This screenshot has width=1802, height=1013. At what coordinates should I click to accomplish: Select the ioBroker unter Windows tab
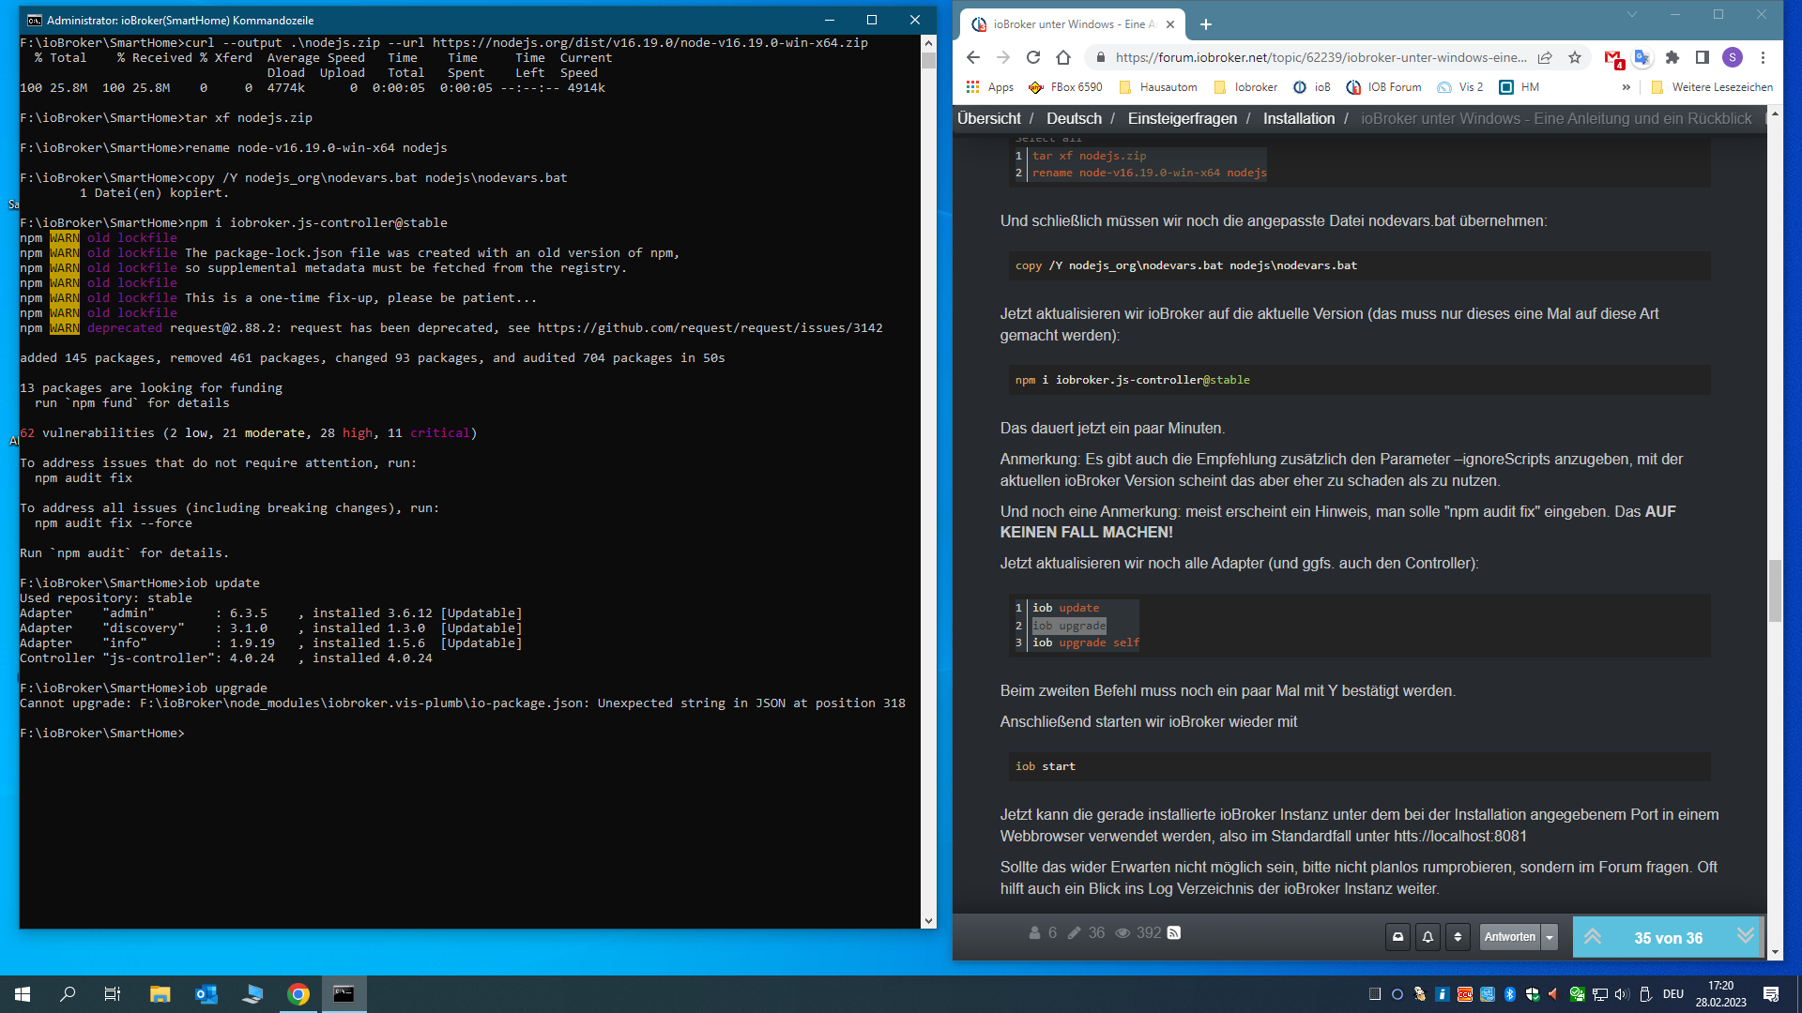tap(1070, 24)
